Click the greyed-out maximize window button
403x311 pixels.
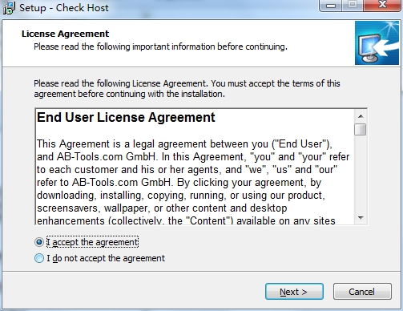point(353,5)
